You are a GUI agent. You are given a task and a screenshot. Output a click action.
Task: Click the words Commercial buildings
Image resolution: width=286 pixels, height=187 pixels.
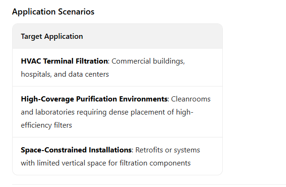pos(147,61)
